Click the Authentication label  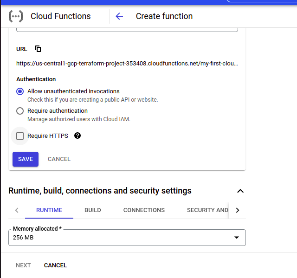[x=36, y=79]
